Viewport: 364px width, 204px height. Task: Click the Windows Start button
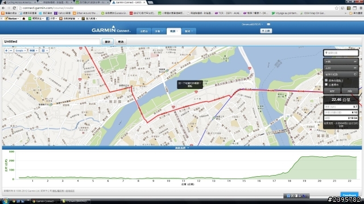5,201
